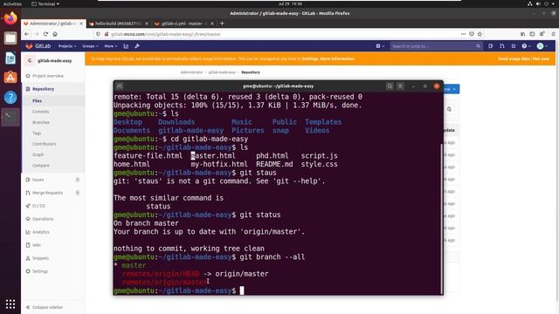
Task: Open the Help dropdown in GitLab navbar
Action: click(526, 46)
